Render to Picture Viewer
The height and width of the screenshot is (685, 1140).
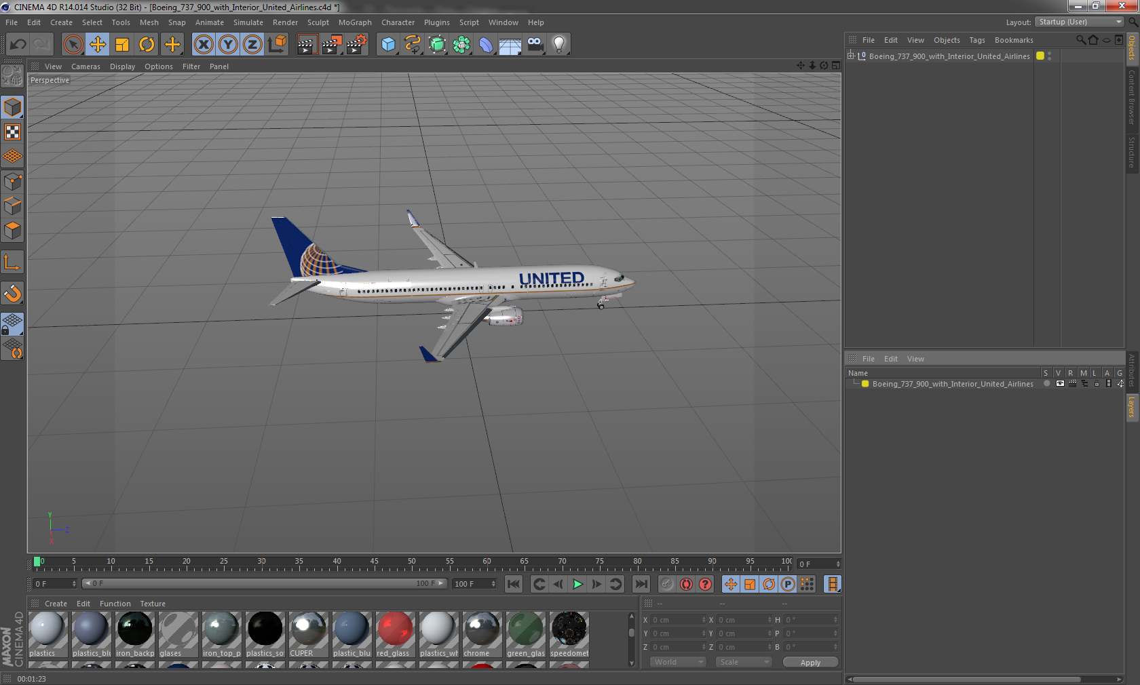coord(332,45)
